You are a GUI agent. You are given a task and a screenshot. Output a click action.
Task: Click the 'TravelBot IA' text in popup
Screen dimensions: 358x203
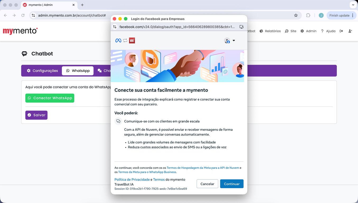click(x=124, y=184)
